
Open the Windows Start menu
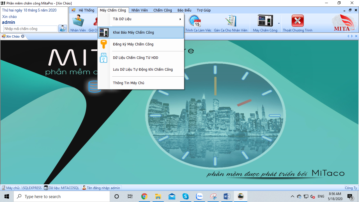(7, 196)
